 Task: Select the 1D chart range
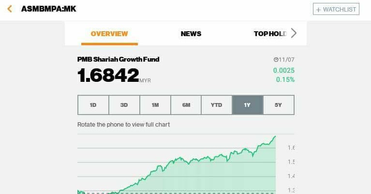pos(93,105)
